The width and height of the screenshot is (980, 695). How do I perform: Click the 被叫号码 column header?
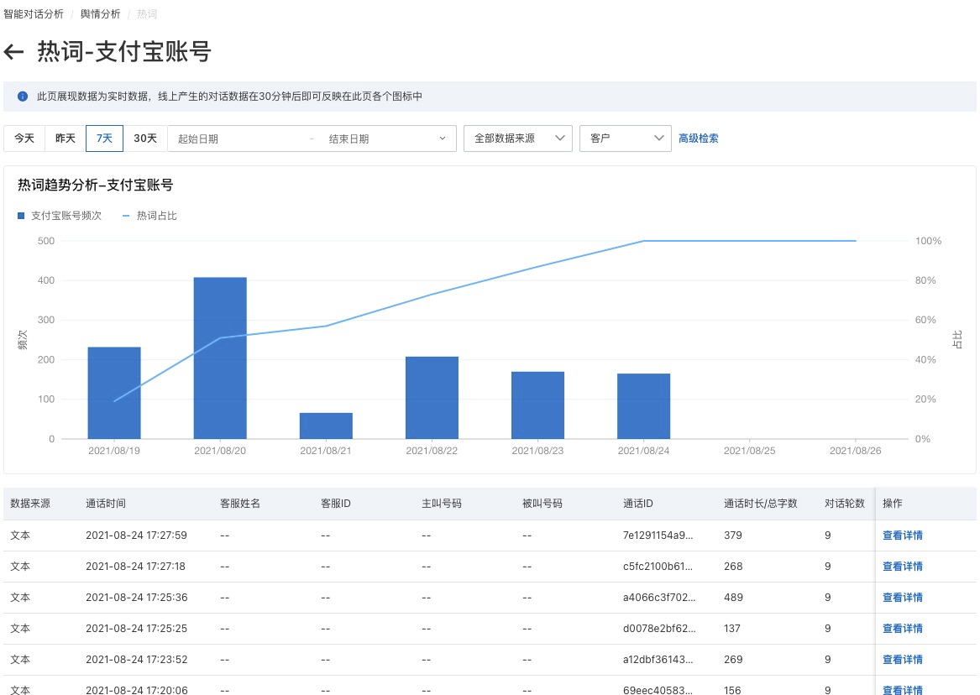pos(542,504)
